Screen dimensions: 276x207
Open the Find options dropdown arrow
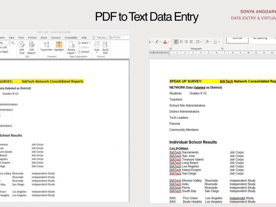pos(114,37)
